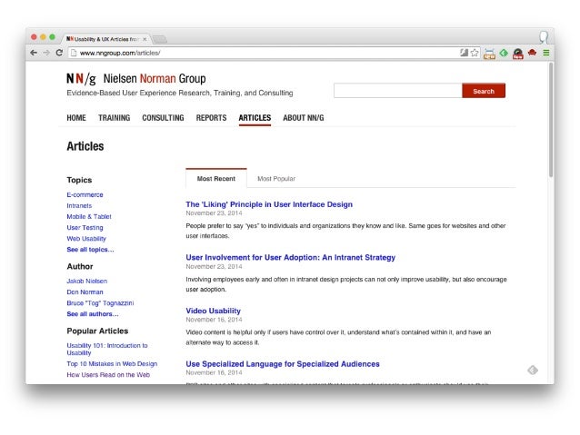Click the Topics sidebar heading
This screenshot has width=580, height=435.
pos(79,180)
